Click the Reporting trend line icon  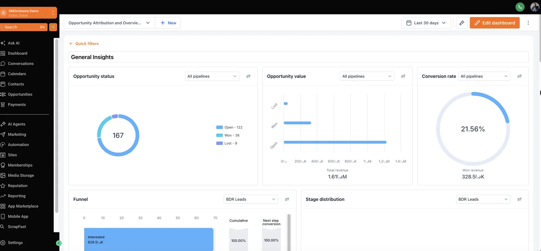3,196
